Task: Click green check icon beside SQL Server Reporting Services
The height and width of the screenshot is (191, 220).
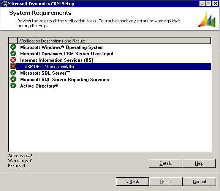Action: [x=13, y=79]
